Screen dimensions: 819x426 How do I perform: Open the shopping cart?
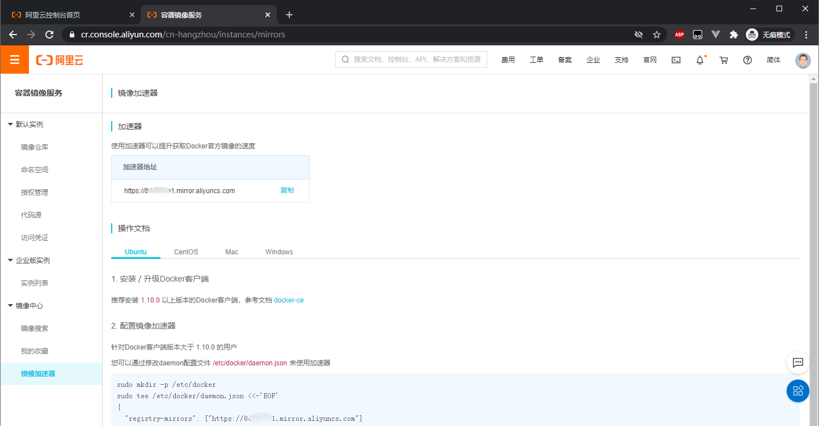pos(724,60)
